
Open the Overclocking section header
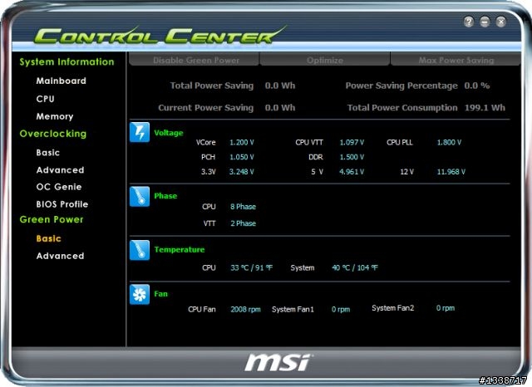coord(53,134)
